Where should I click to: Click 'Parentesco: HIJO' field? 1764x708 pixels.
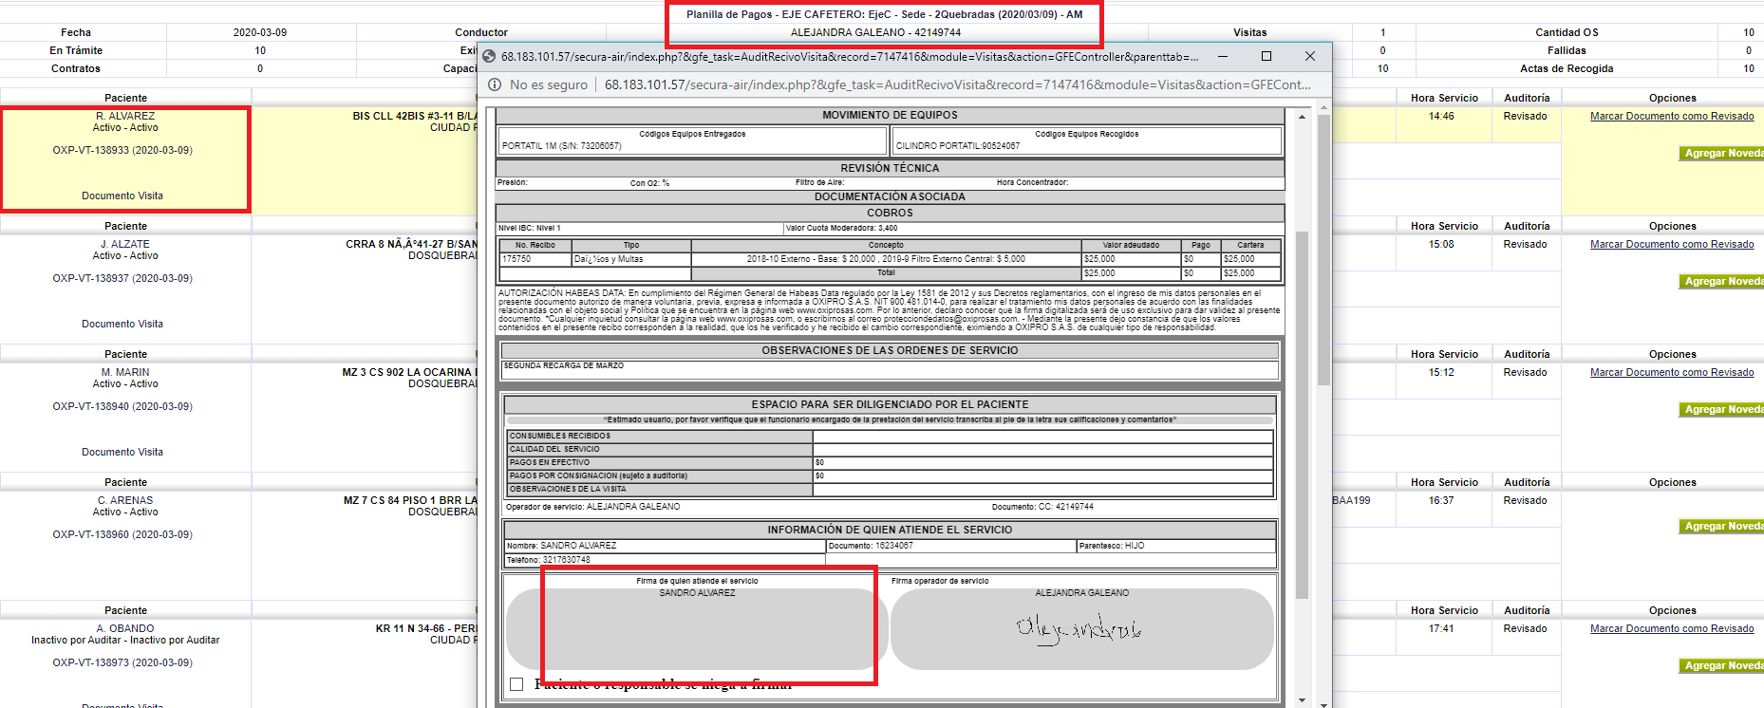1175,547
